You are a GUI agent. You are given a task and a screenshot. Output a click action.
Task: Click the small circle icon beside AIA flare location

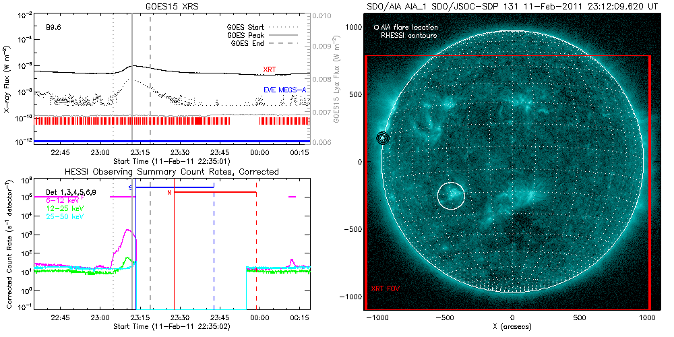coord(376,28)
